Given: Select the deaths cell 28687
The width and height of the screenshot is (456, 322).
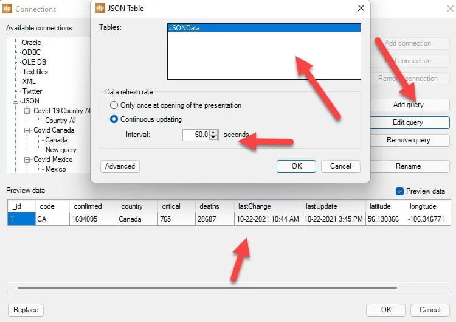Looking at the screenshot, I should pyautogui.click(x=215, y=219).
